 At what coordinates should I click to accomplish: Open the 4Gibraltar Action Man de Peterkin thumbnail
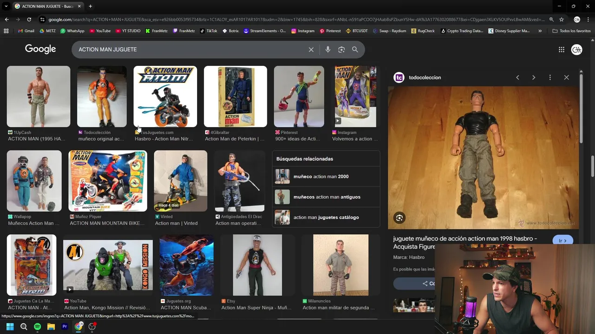235,96
